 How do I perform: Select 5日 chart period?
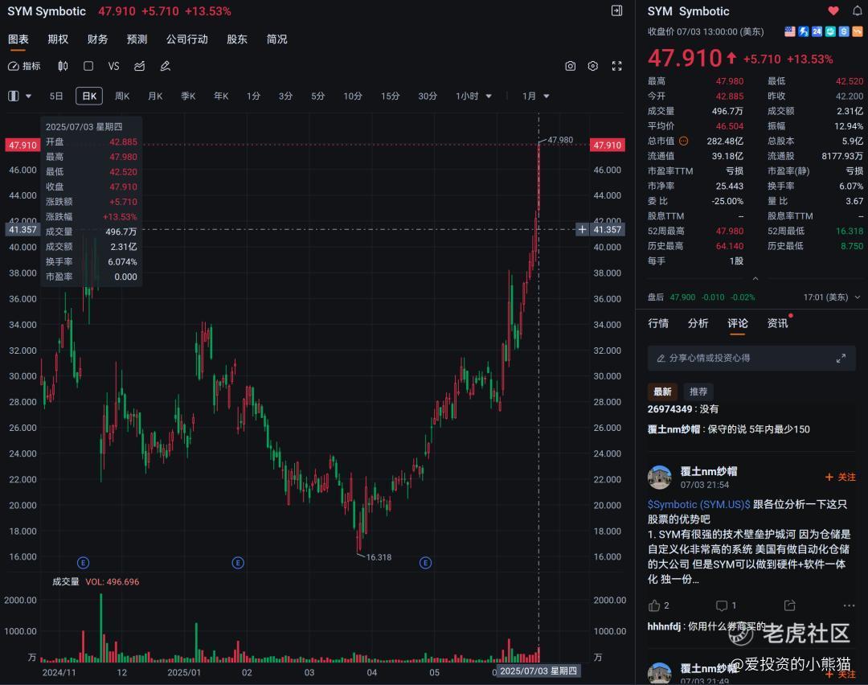[56, 96]
